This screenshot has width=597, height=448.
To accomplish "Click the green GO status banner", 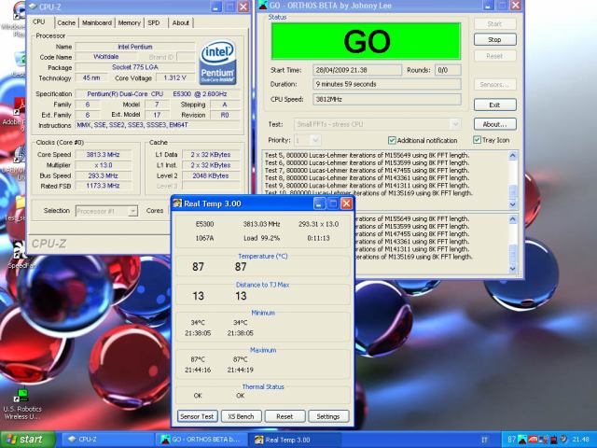I will point(366,41).
